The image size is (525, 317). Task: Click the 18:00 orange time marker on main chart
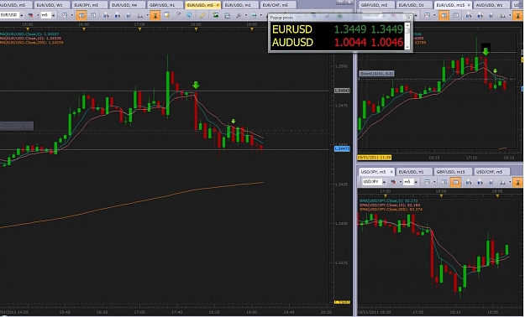click(x=196, y=29)
